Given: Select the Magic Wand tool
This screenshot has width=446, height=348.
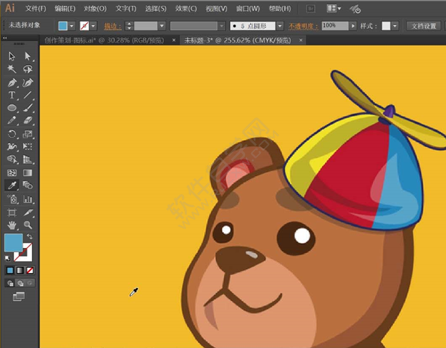Looking at the screenshot, I should click(x=12, y=69).
